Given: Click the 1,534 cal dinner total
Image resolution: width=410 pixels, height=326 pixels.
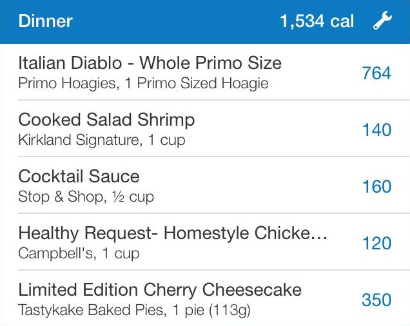Looking at the screenshot, I should (317, 22).
